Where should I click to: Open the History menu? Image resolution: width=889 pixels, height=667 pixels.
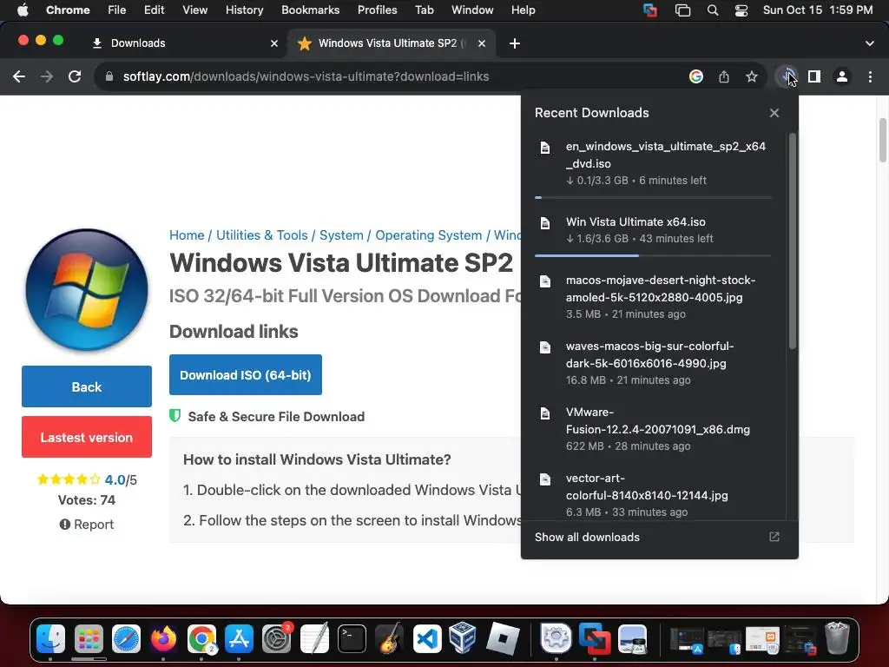coord(244,10)
